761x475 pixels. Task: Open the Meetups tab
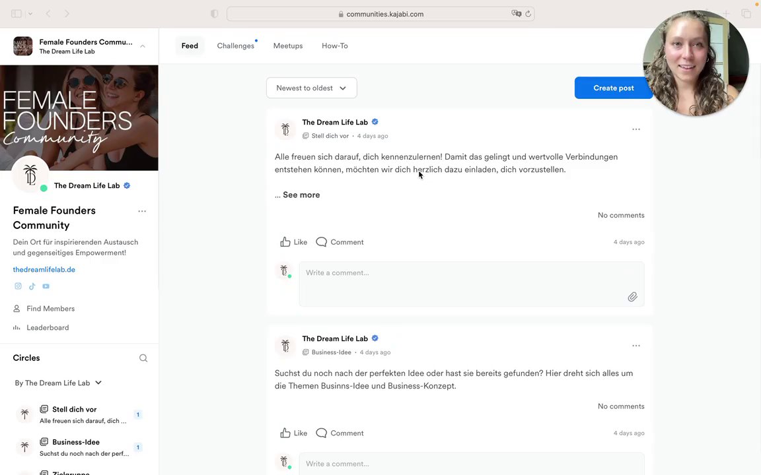click(x=288, y=46)
